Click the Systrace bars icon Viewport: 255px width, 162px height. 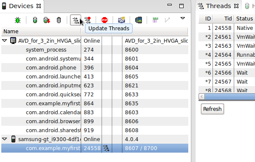click(155, 20)
